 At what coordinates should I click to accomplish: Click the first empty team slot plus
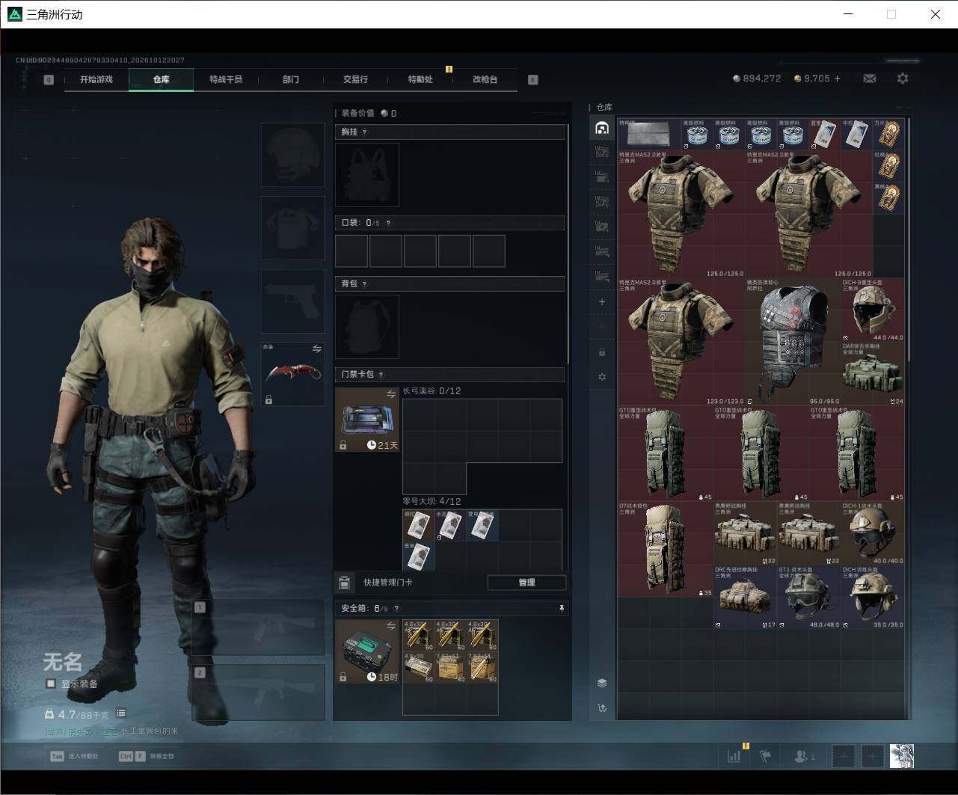(x=844, y=756)
